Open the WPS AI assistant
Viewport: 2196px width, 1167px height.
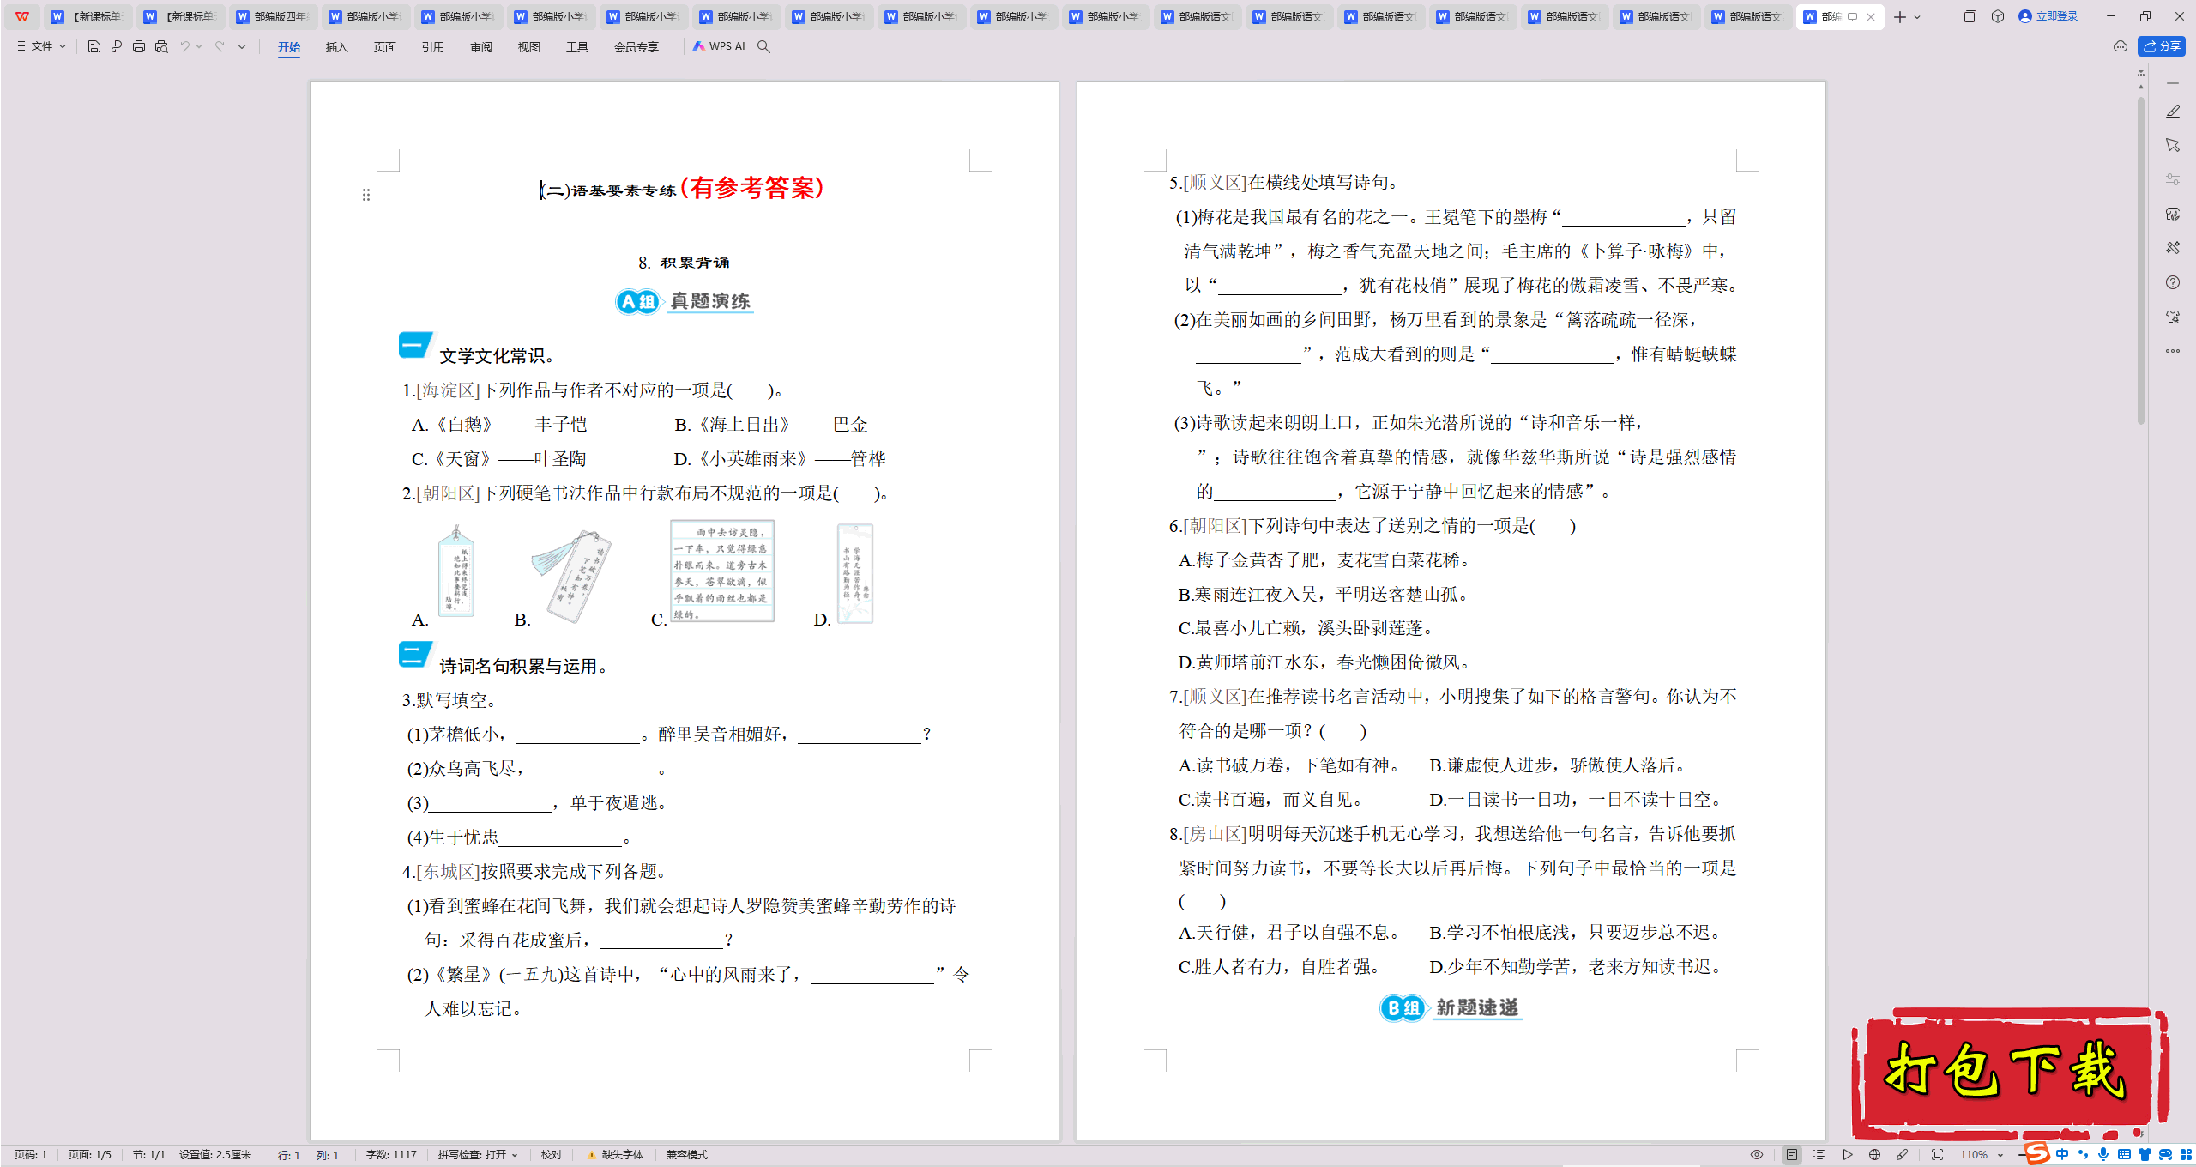(x=719, y=46)
